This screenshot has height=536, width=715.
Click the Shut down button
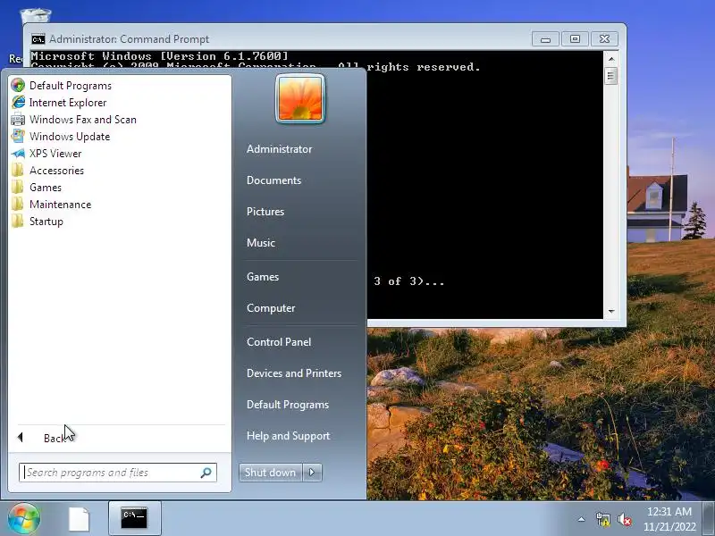click(x=270, y=473)
